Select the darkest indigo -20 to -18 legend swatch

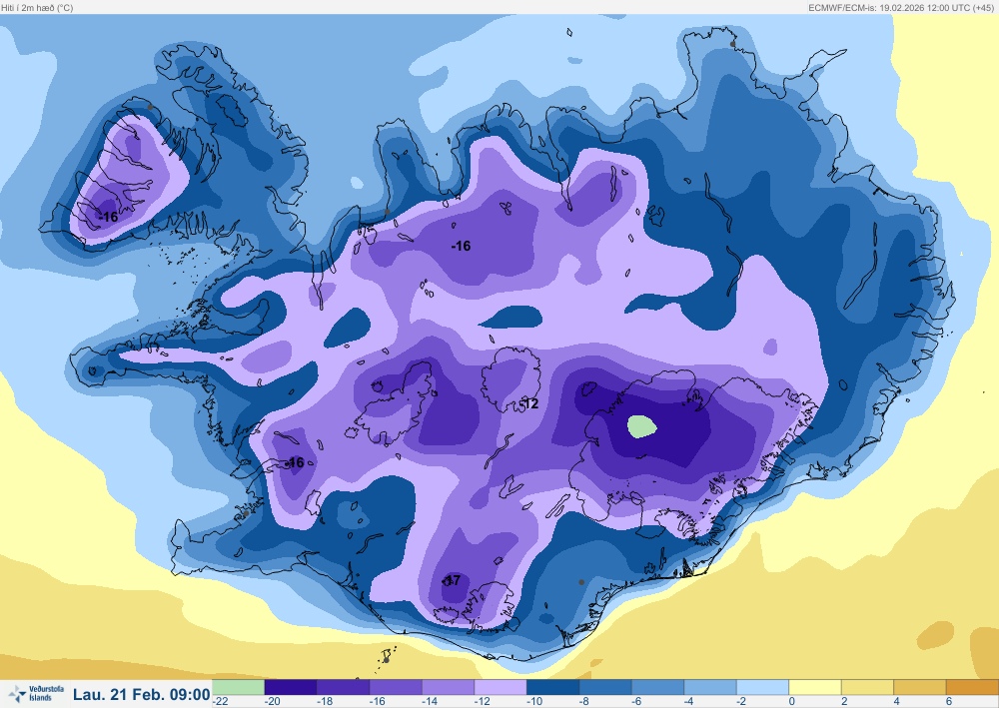tap(291, 687)
